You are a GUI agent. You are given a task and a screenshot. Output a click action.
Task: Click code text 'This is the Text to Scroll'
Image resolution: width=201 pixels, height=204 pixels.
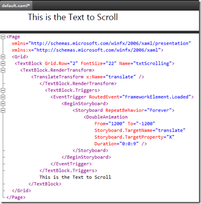click(x=75, y=177)
